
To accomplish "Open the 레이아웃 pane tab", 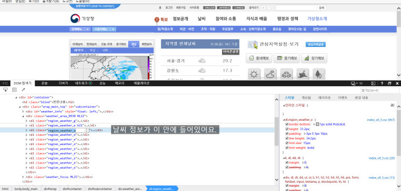I will [x=324, y=98].
